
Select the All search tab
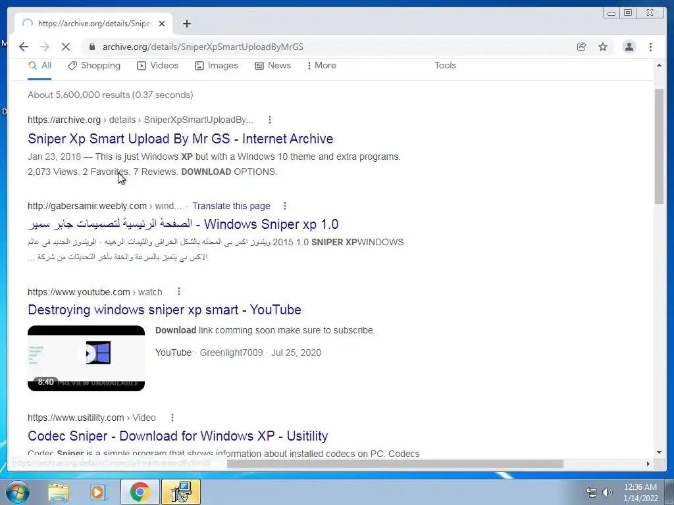(40, 66)
